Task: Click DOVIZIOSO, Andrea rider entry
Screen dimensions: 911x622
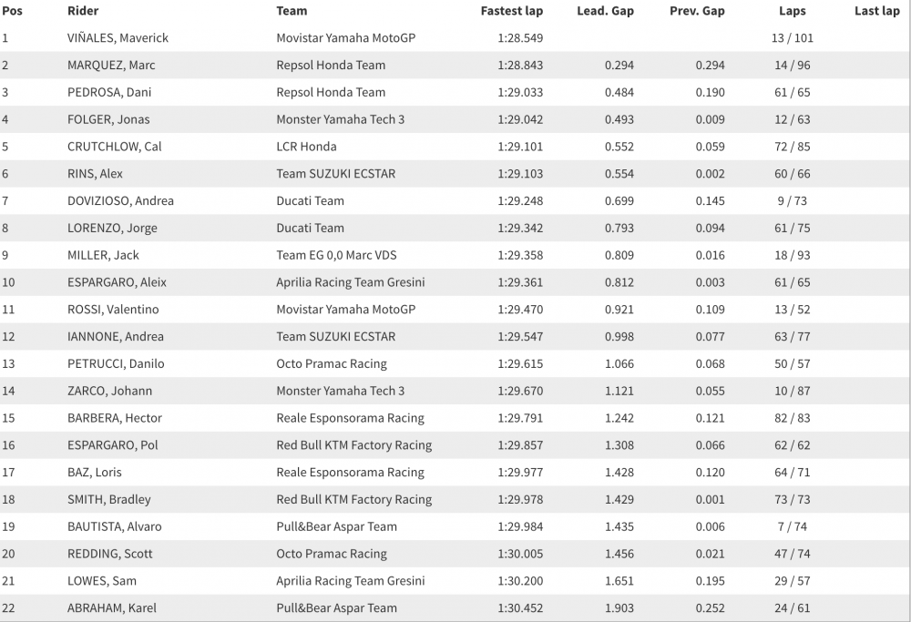Action: click(120, 201)
